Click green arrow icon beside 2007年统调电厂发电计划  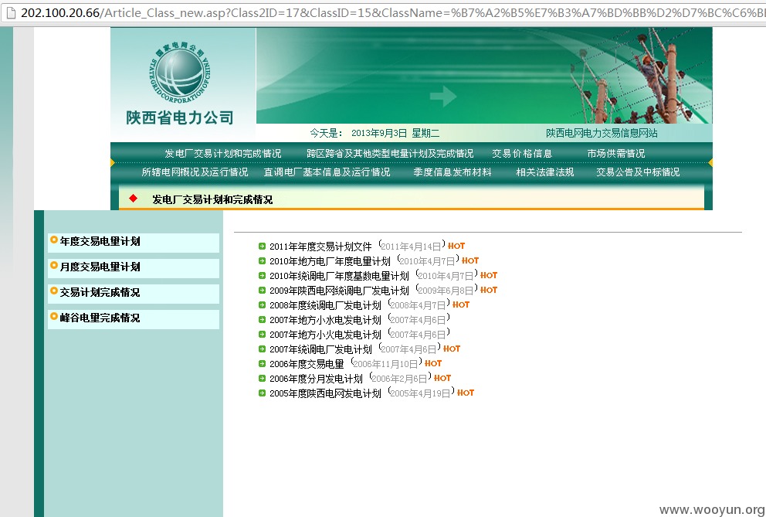pyautogui.click(x=262, y=349)
